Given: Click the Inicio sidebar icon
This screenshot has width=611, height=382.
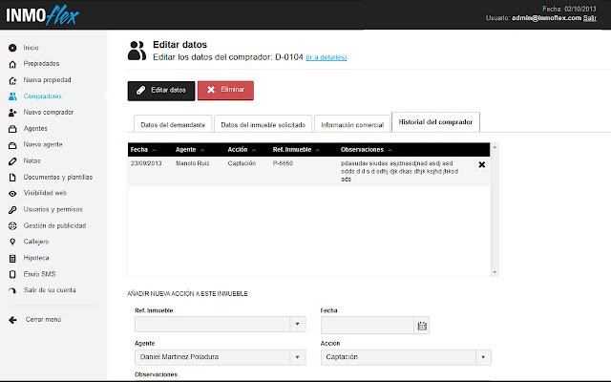Looking at the screenshot, I should (x=11, y=47).
